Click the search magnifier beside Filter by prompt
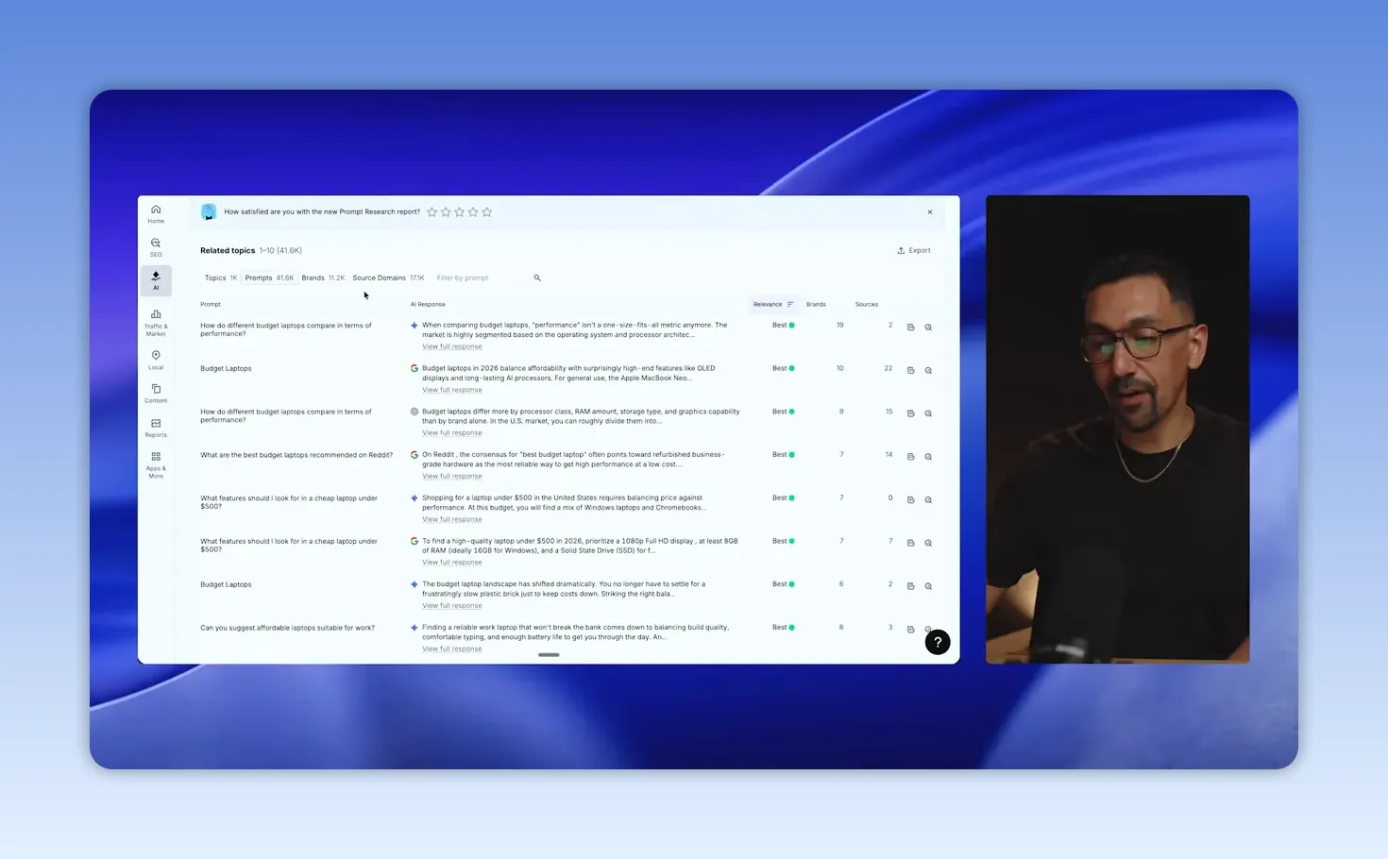The width and height of the screenshot is (1388, 859). pos(537,278)
